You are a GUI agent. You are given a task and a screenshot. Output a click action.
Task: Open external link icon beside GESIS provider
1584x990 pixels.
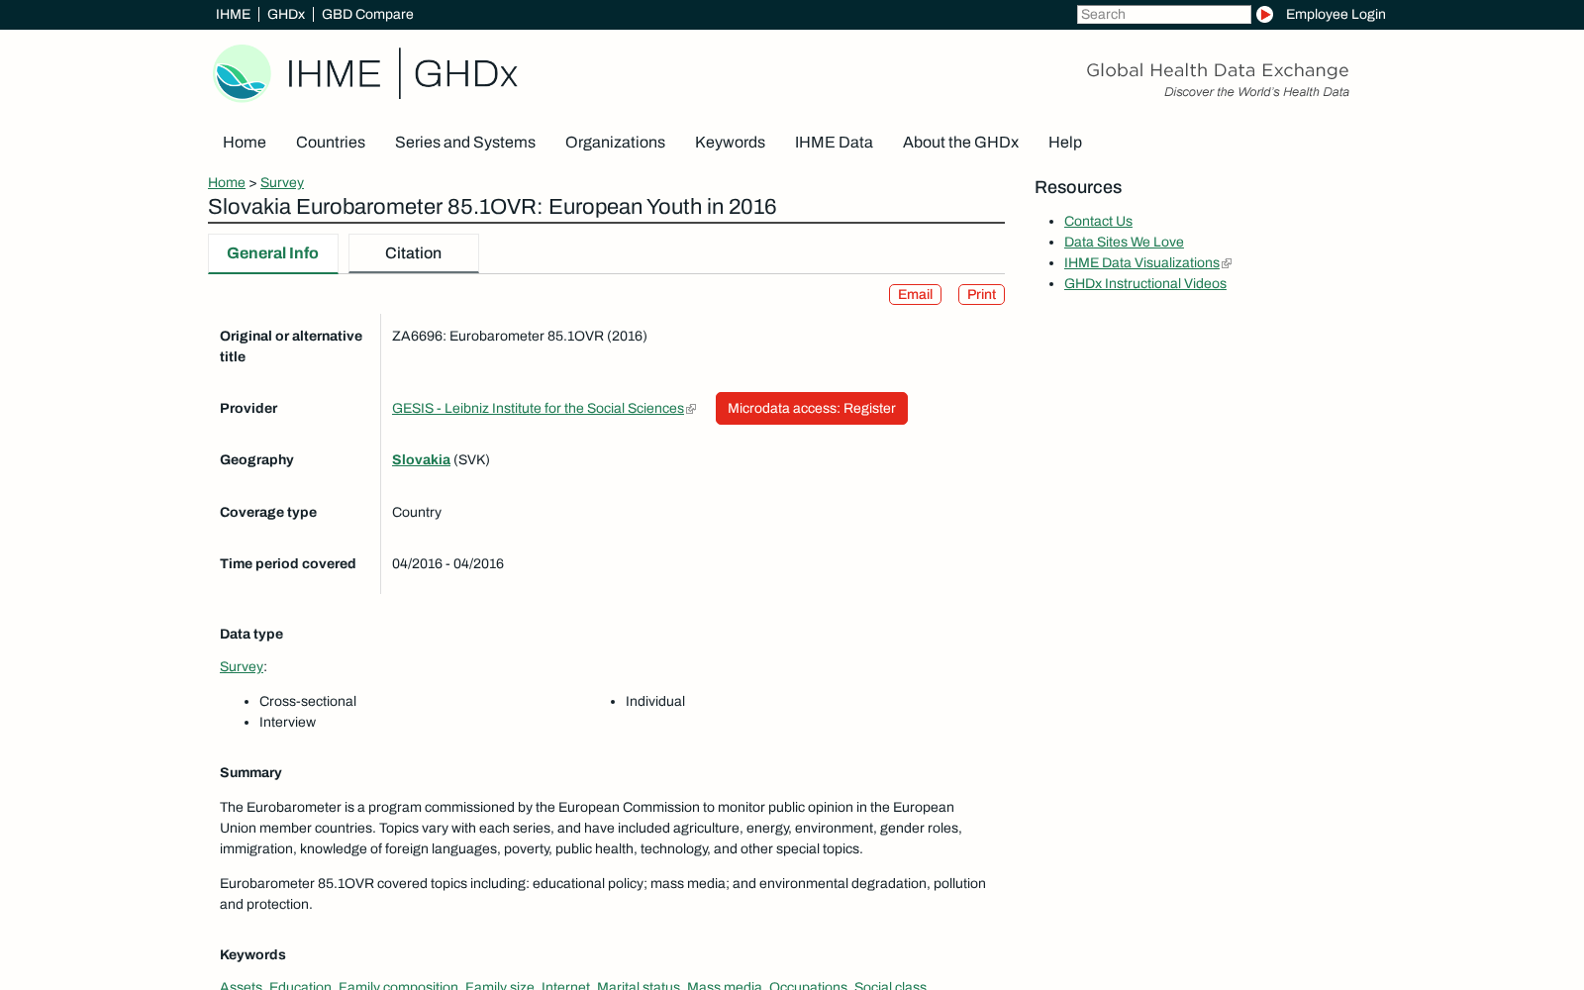(691, 409)
